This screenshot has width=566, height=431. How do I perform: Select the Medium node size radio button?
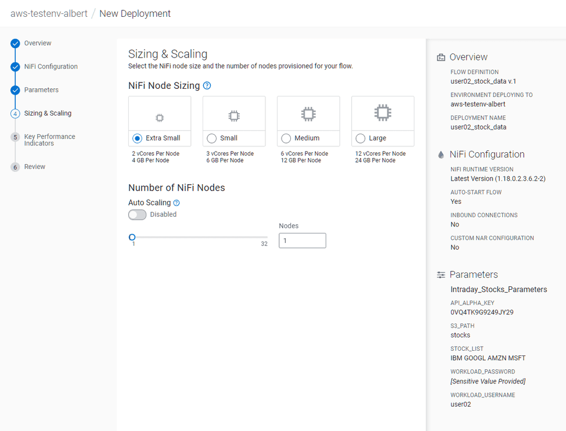coord(286,138)
